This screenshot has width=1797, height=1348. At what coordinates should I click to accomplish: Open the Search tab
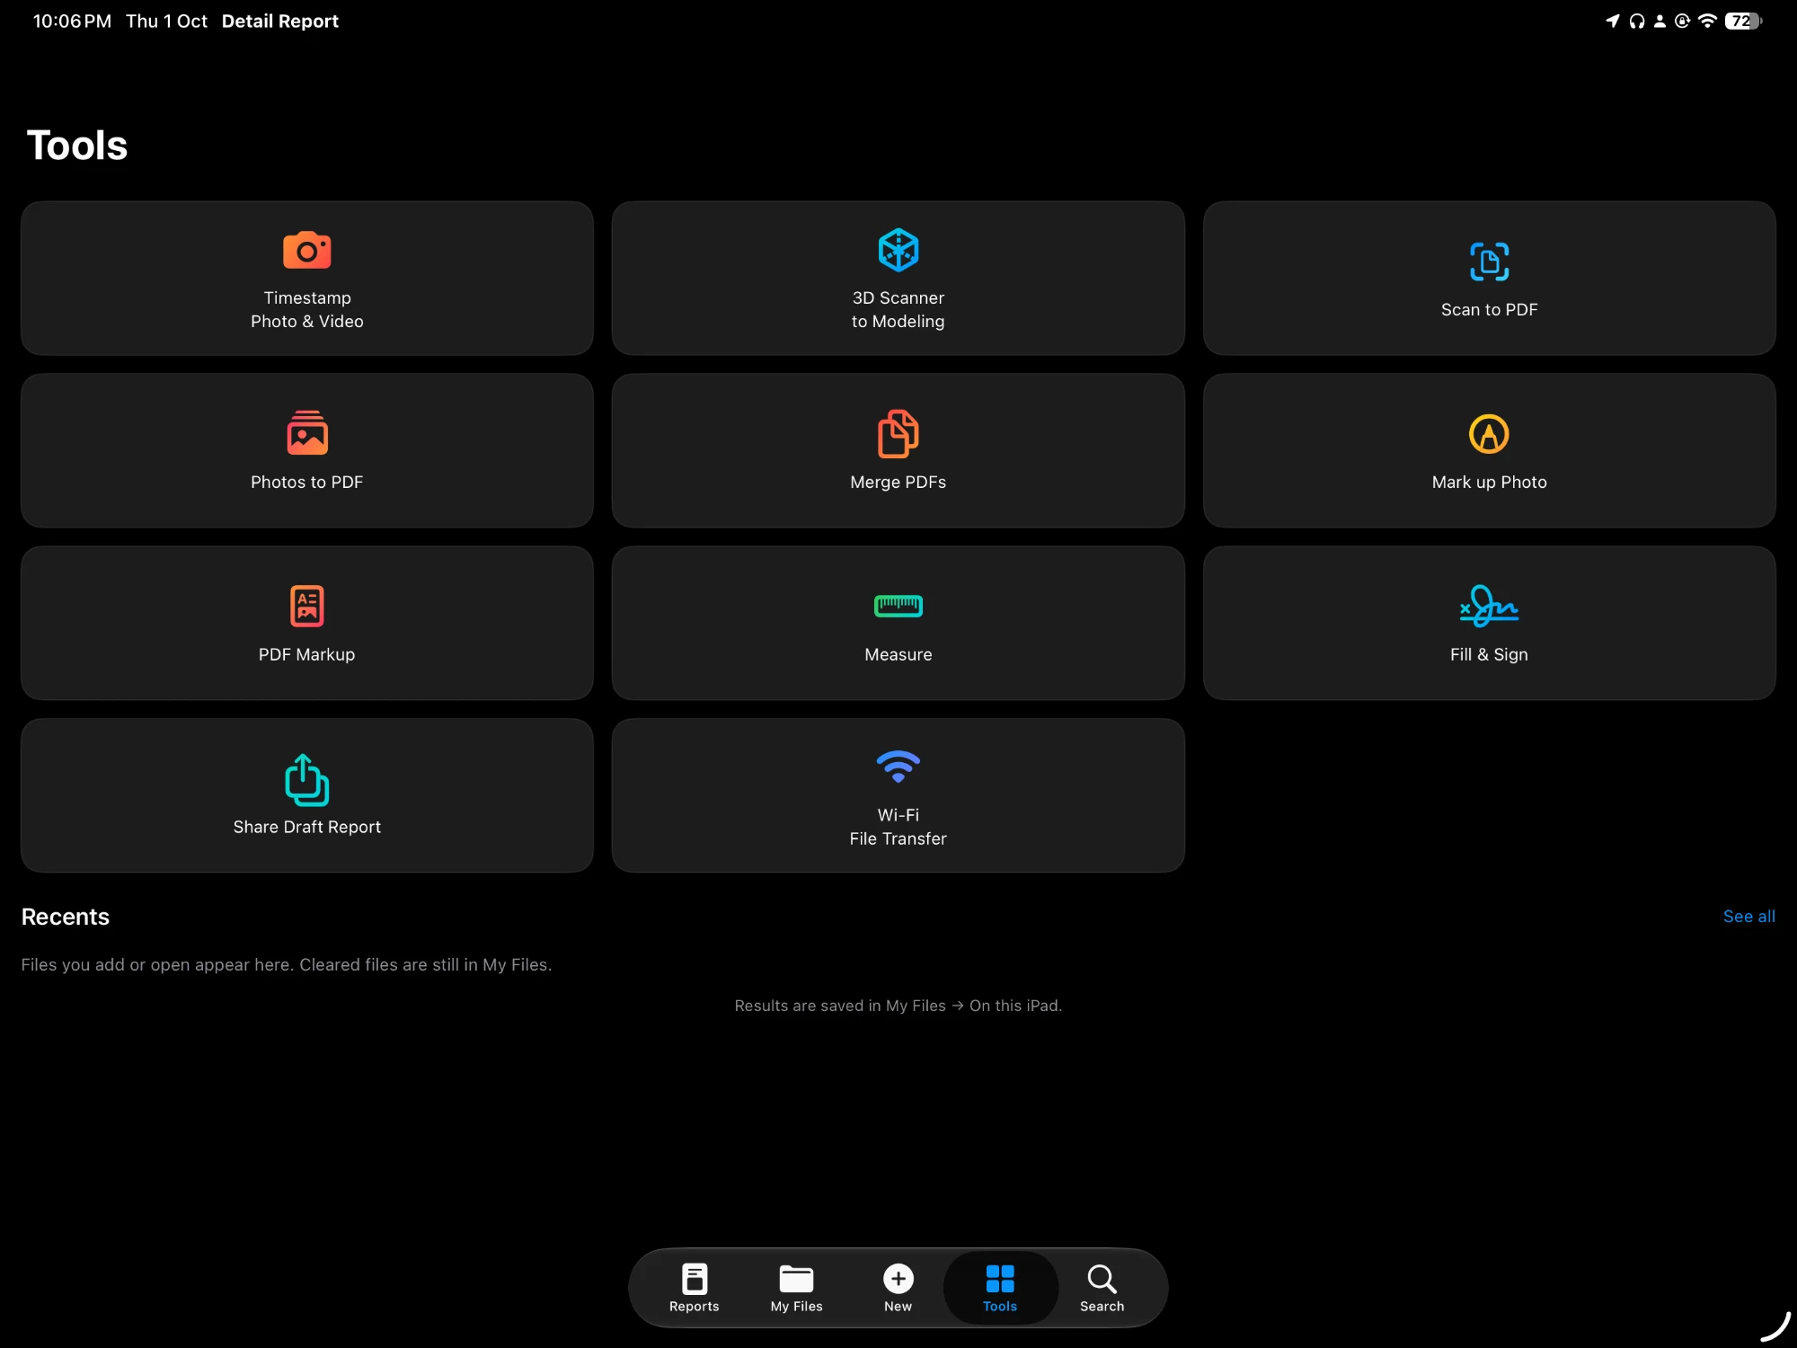[x=1102, y=1288]
